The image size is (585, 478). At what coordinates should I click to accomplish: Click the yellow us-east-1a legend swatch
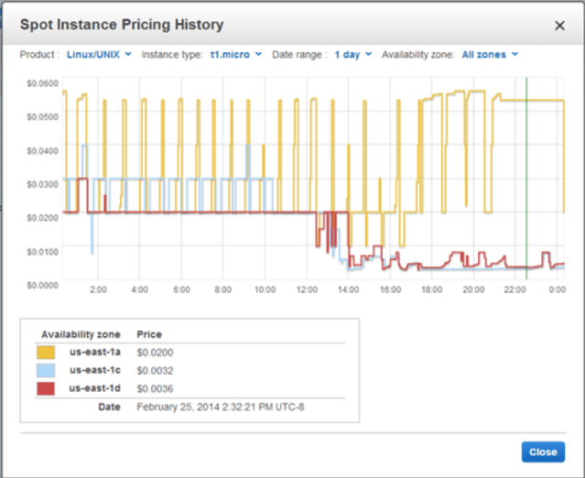(46, 352)
